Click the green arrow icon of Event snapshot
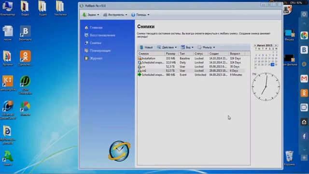This screenshot has height=174, width=309. (140, 75)
